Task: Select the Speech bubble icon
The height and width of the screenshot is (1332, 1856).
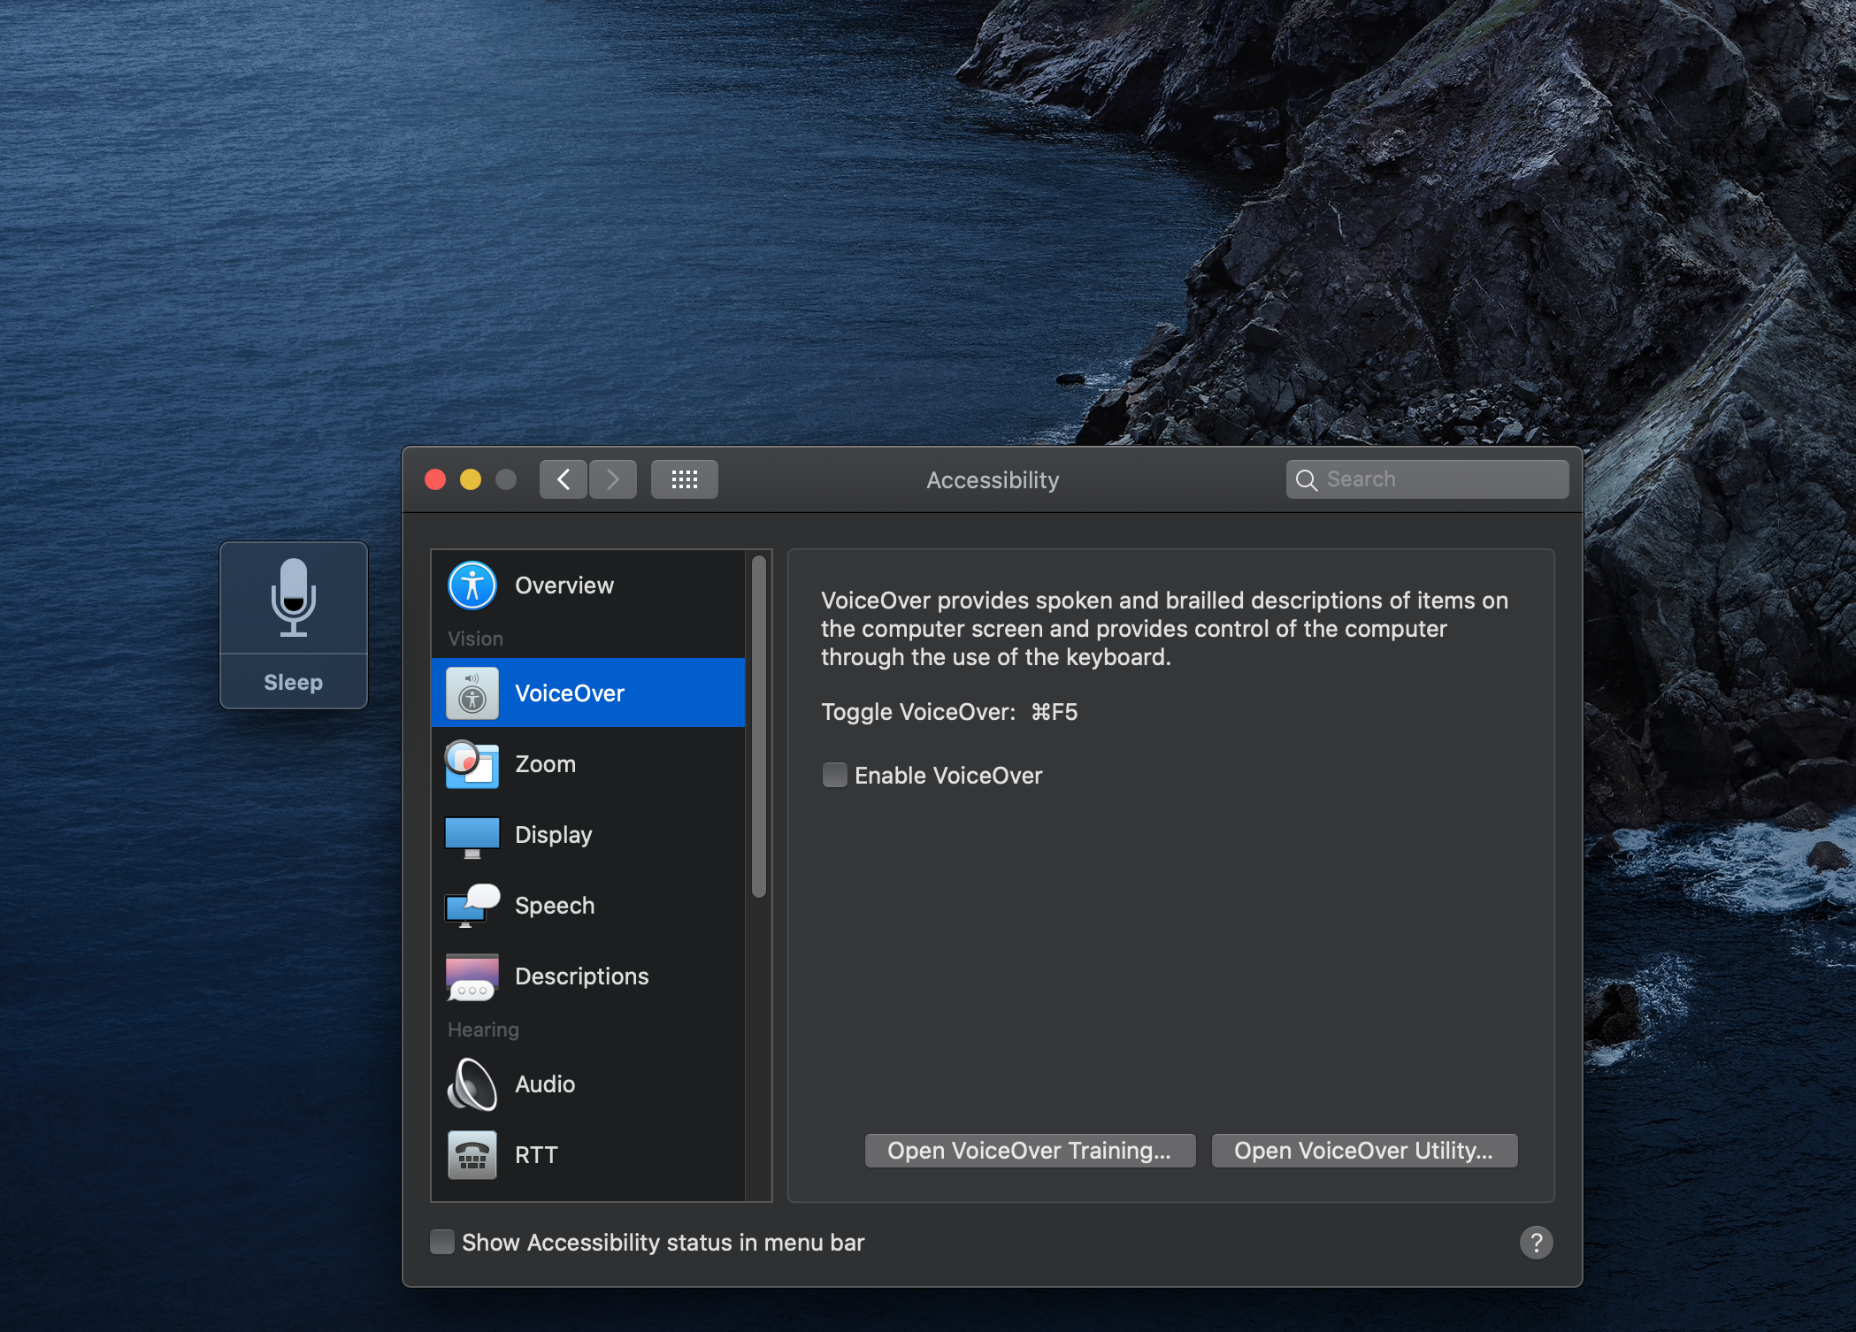Action: (472, 906)
